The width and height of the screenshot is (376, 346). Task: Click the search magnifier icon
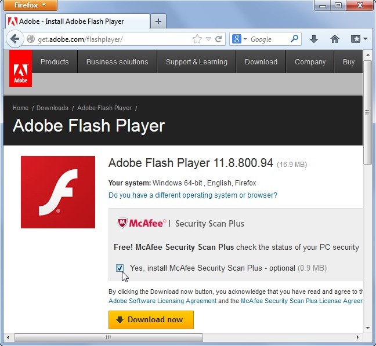click(294, 39)
